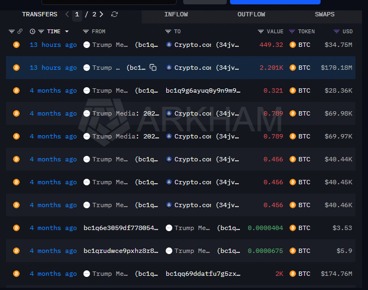Open the $5.9 transaction time link
368x290 pixels.
pos(53,251)
